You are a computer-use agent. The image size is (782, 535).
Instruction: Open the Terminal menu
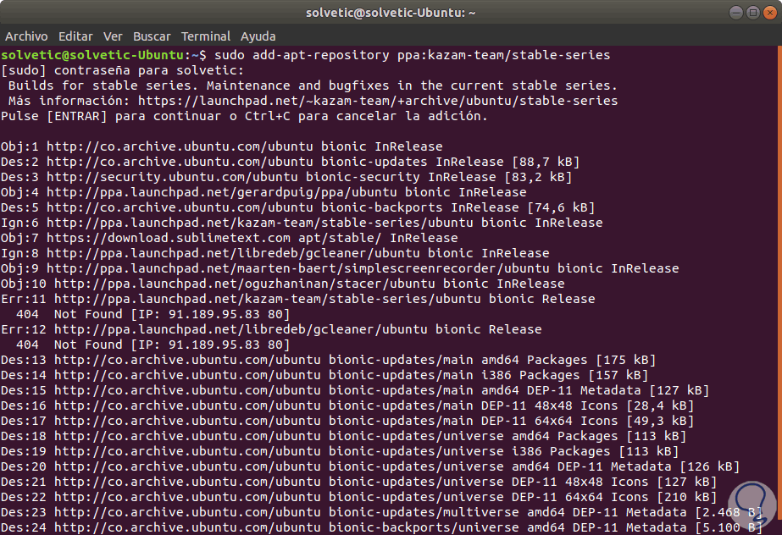205,36
